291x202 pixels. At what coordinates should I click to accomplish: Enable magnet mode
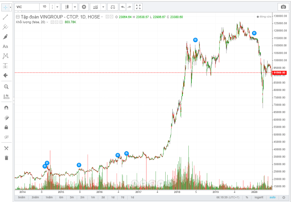6,108
